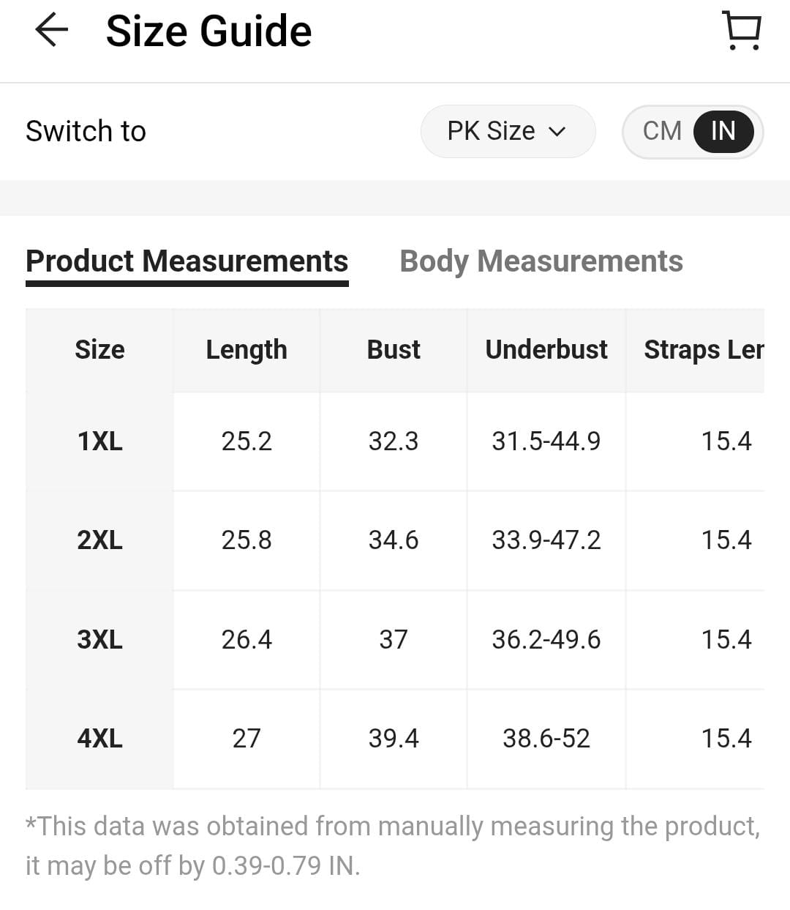This screenshot has height=910, width=790.
Task: Select the 2XL size row
Action: (395, 540)
